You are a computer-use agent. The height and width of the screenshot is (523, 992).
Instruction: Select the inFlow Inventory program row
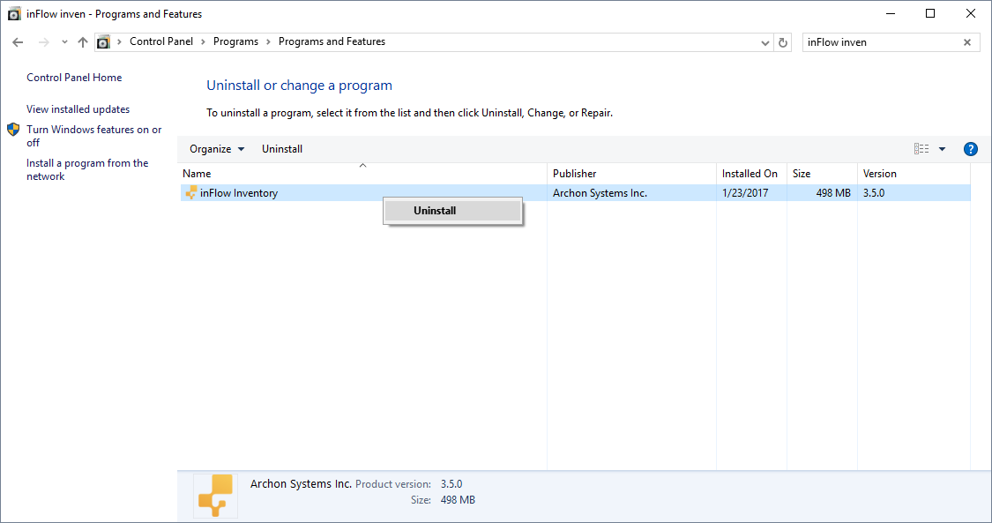pos(575,193)
